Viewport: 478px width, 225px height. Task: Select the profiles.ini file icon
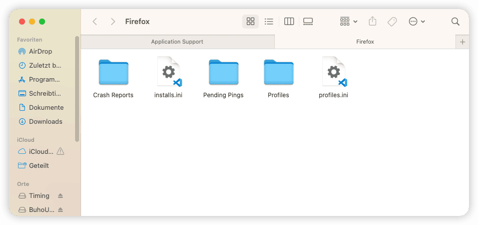click(x=334, y=72)
